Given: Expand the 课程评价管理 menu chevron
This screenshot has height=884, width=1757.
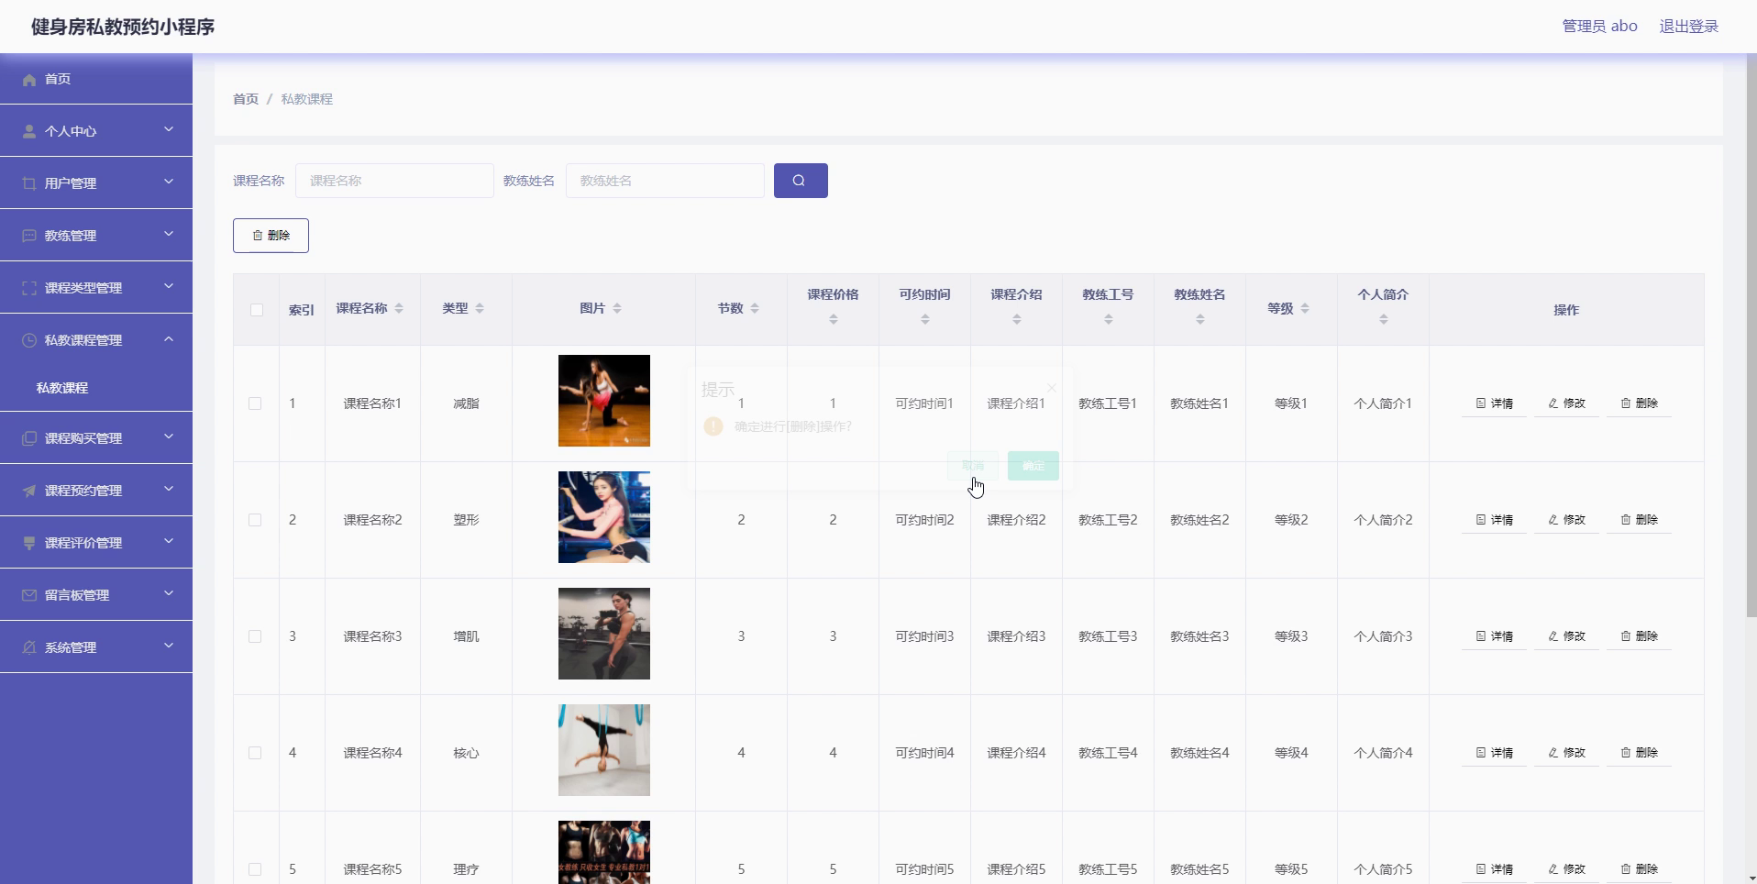Looking at the screenshot, I should pyautogui.click(x=169, y=542).
